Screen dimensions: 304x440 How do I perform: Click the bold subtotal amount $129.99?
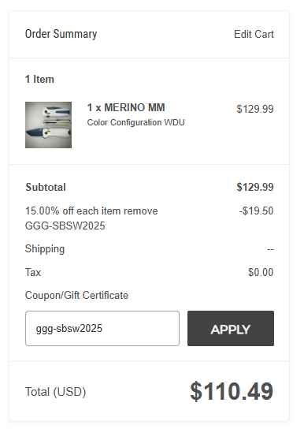pyautogui.click(x=255, y=187)
